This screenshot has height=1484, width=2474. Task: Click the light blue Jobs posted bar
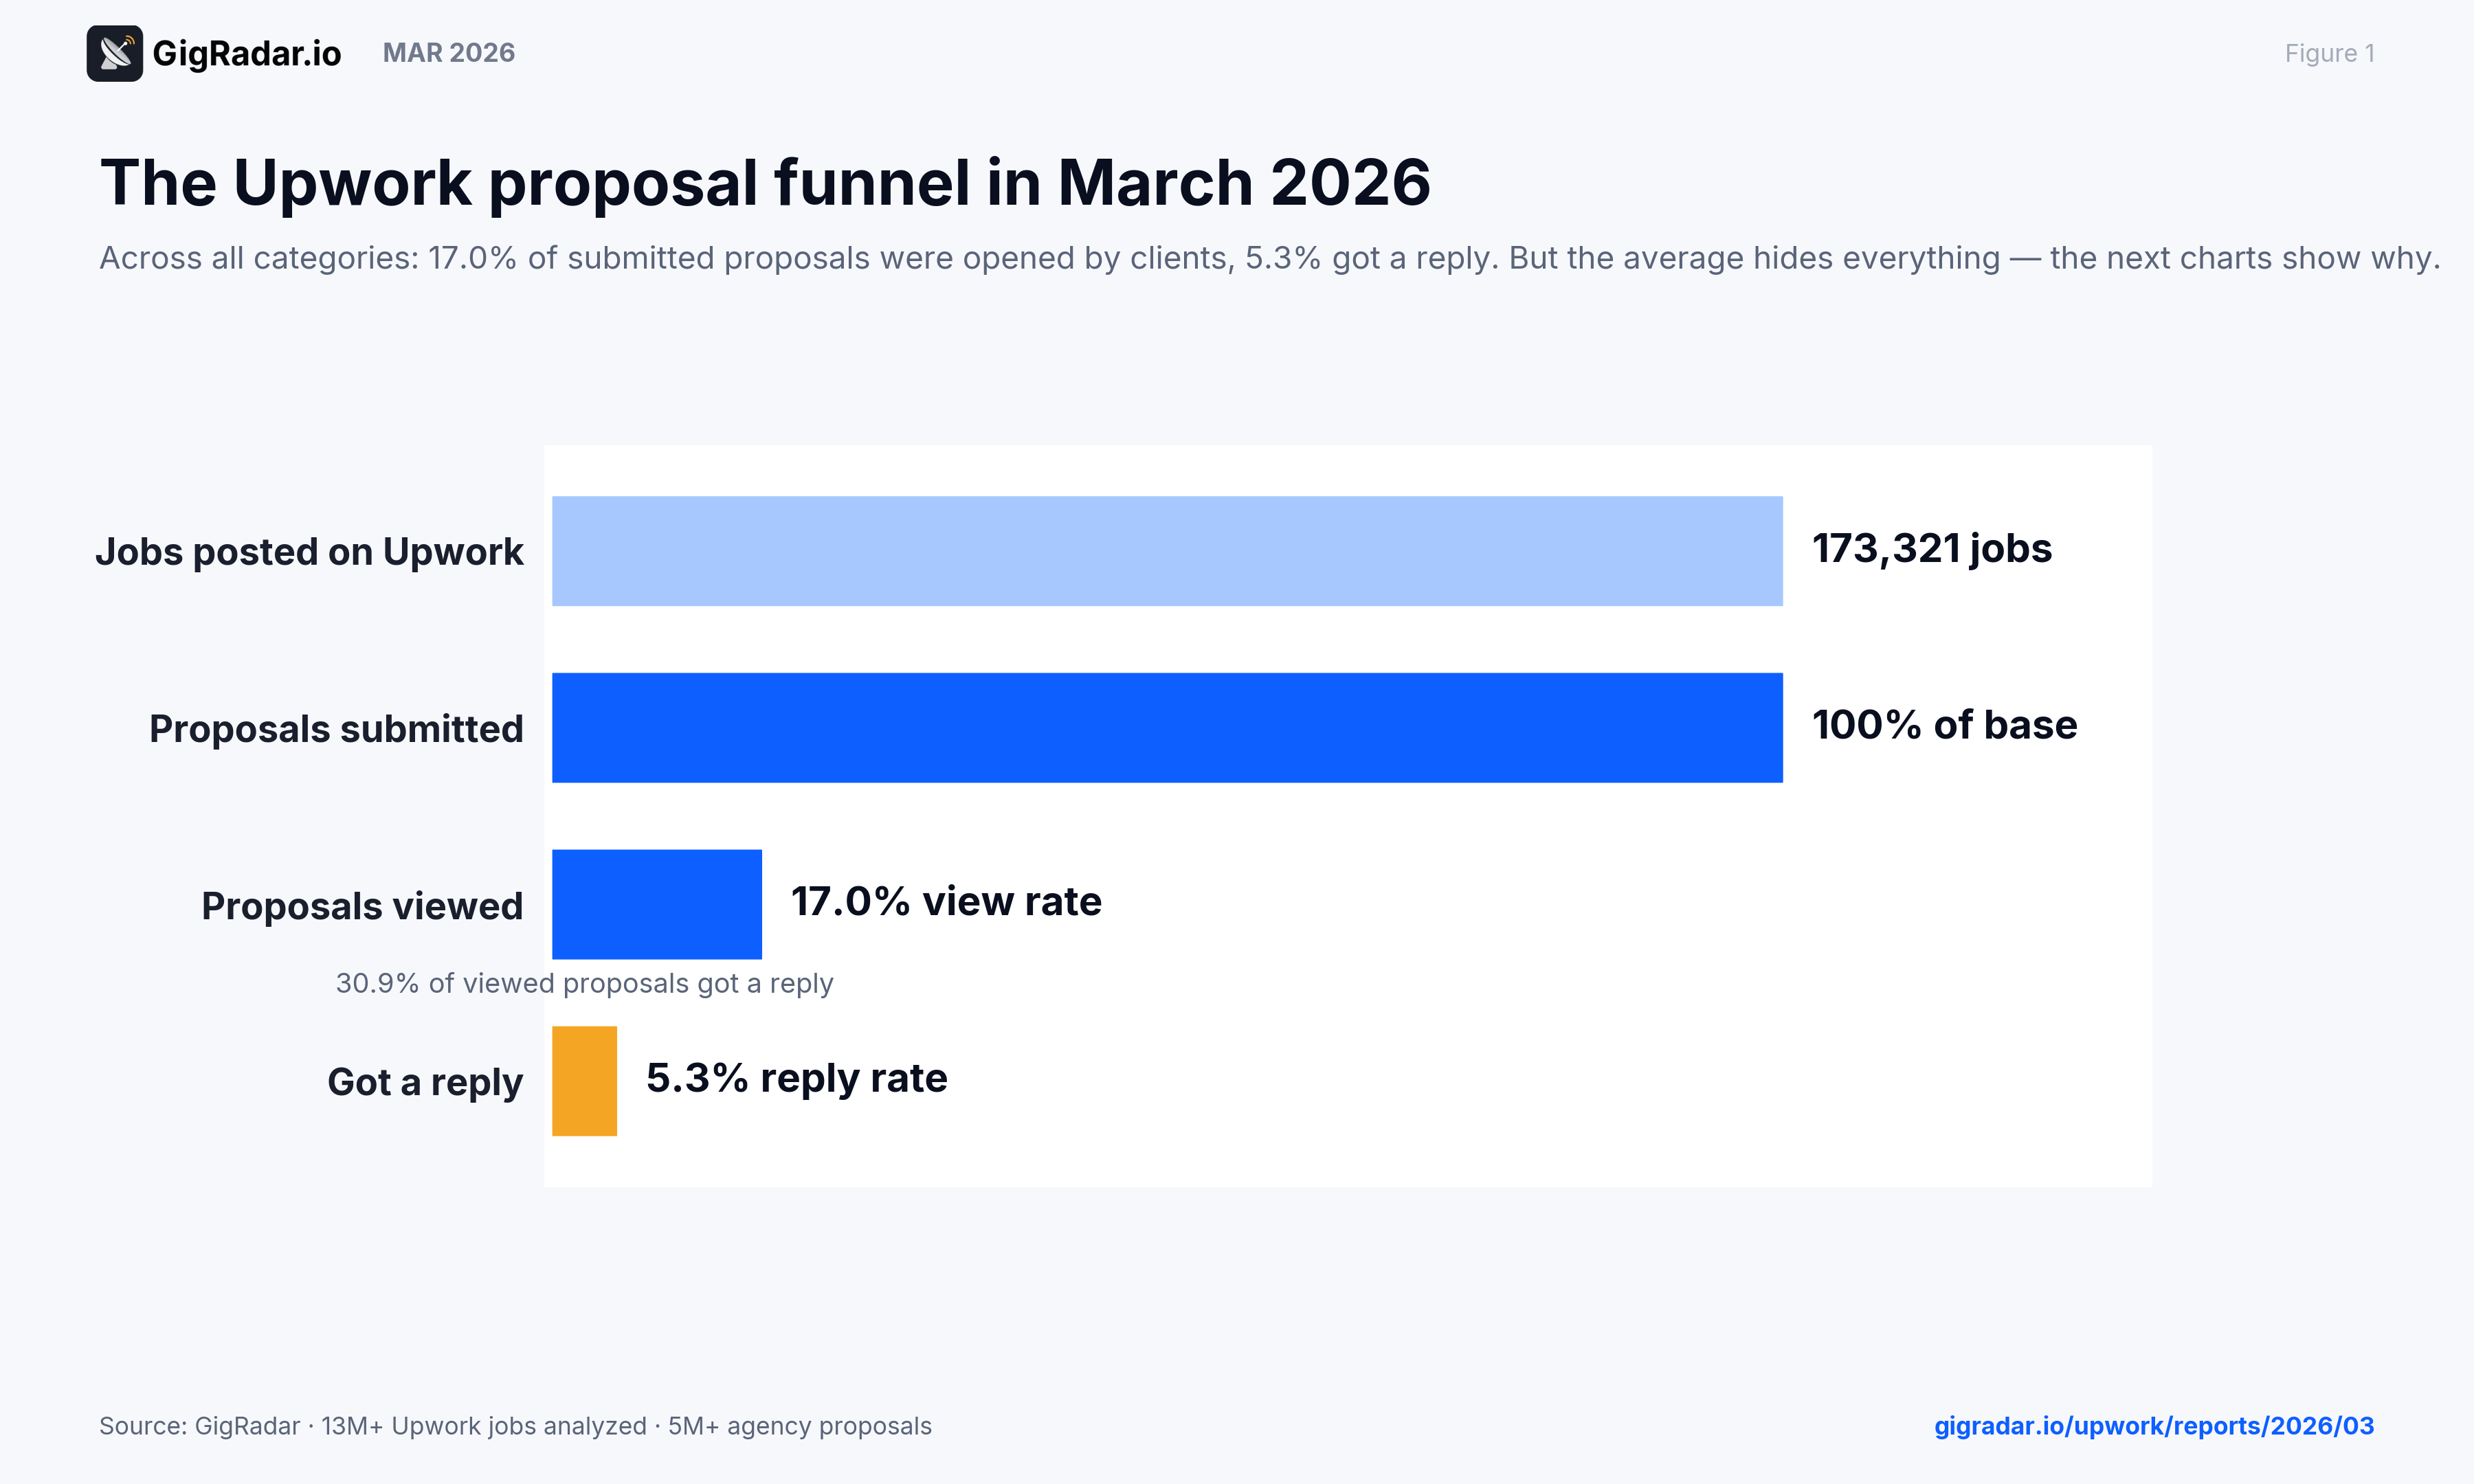(1166, 551)
